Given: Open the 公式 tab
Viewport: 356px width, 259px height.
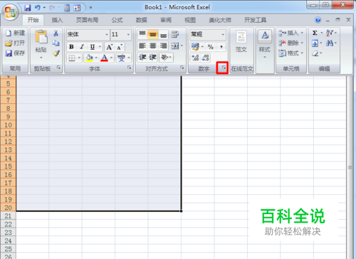Looking at the screenshot, I should [117, 20].
